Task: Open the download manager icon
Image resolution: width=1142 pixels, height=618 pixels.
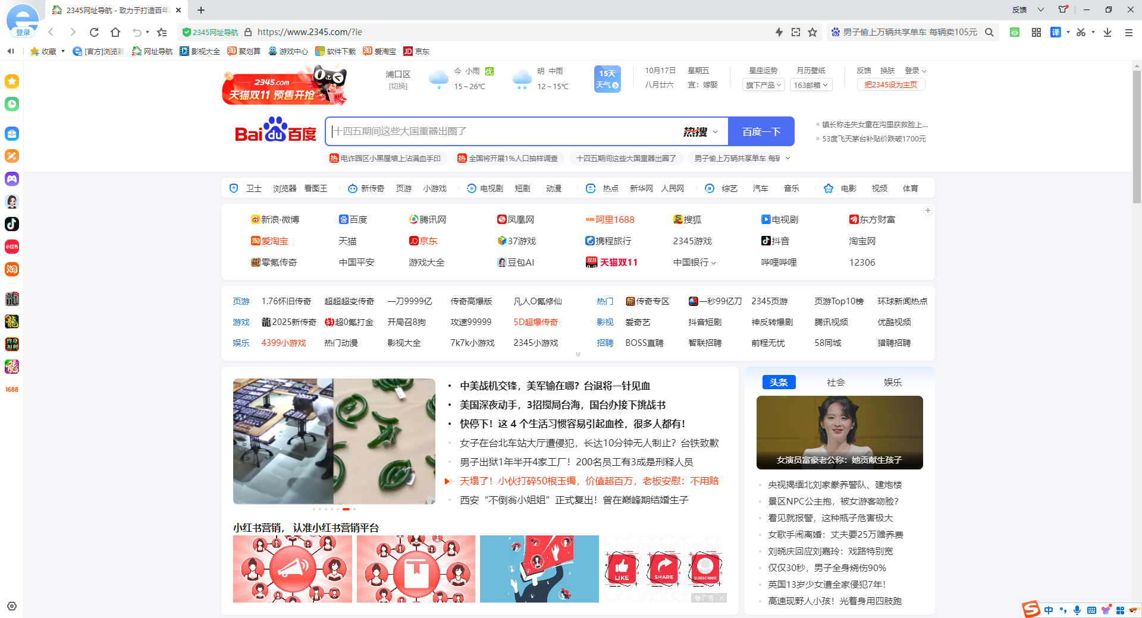Action: 1107,32
